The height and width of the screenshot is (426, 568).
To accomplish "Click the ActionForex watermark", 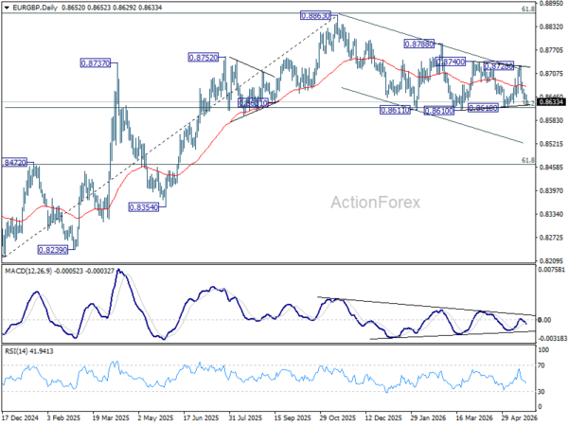I will pos(375,203).
